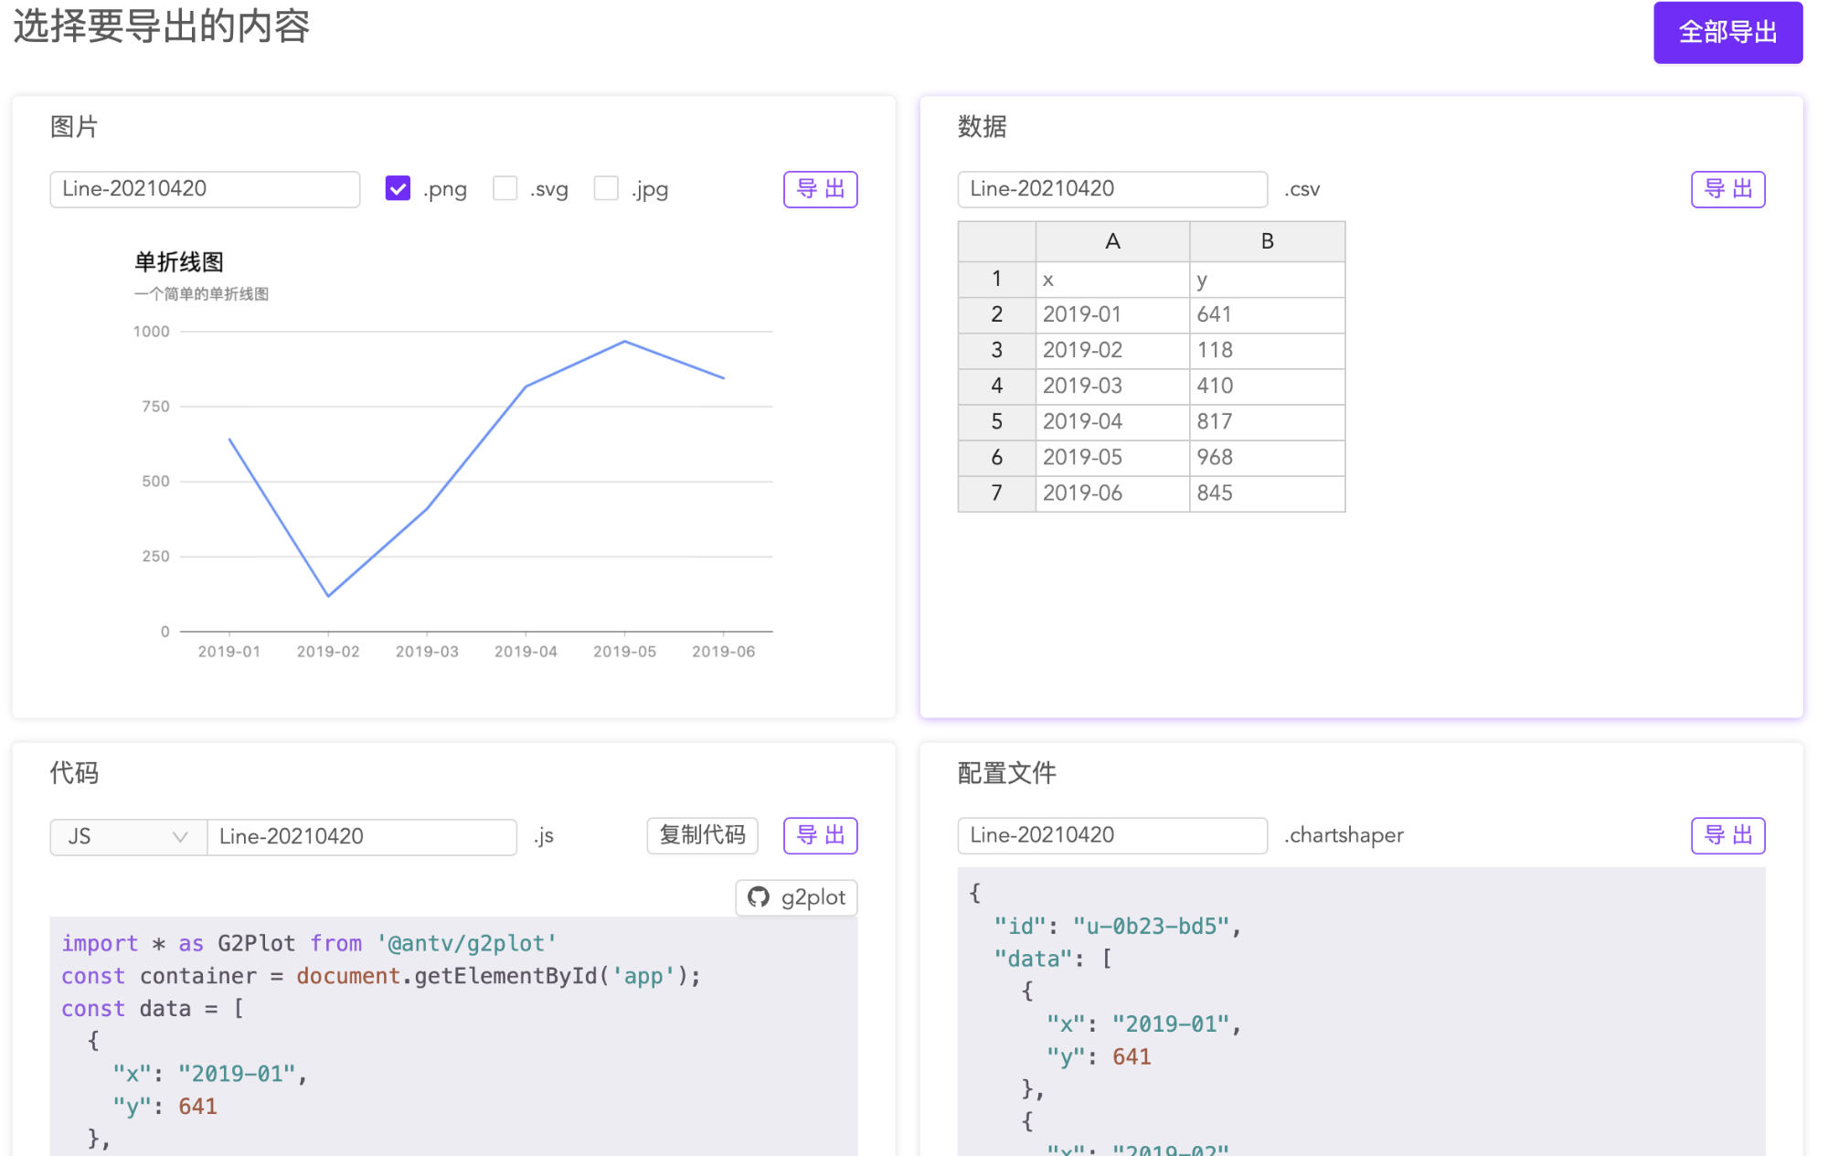Click the 全部导出 export-all button
The image size is (1828, 1156).
(x=1727, y=32)
